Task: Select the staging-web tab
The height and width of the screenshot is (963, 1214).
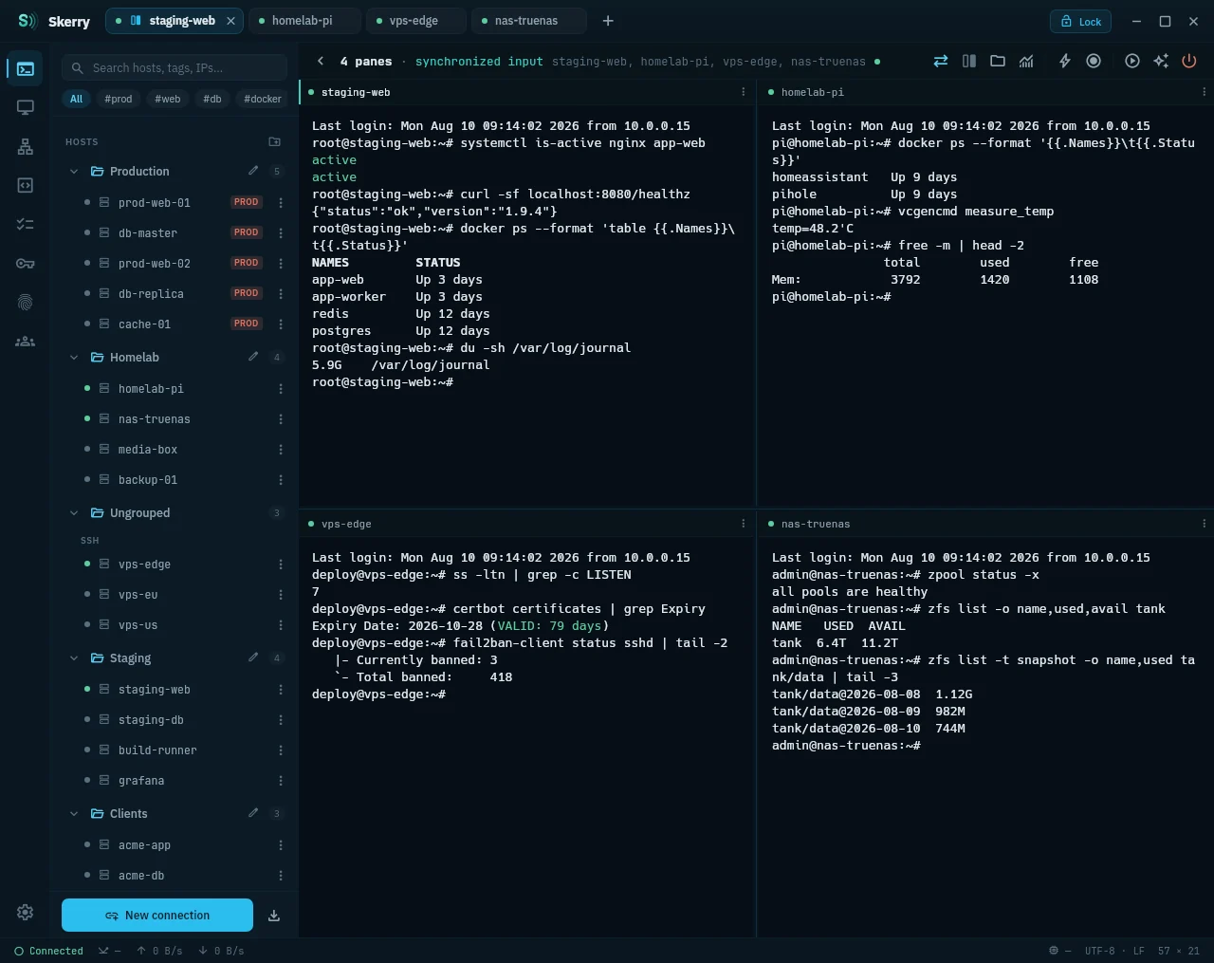Action: point(174,21)
